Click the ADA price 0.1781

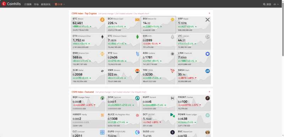coord(148,57)
